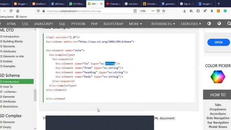Open JAVASCRIPT tutorial from top navigation

point(44,24)
